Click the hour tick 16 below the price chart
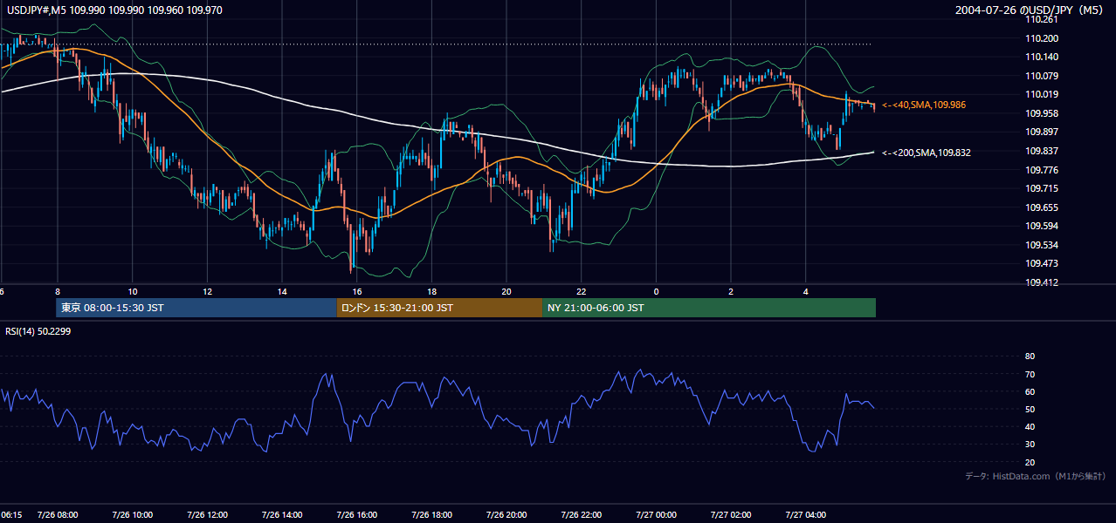Viewport: 1116px width, 523px height. click(357, 291)
